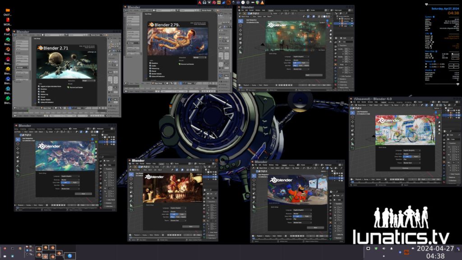Select the Move tool in Blender 4.0 toolbar
462x260 pixels.
point(352,121)
